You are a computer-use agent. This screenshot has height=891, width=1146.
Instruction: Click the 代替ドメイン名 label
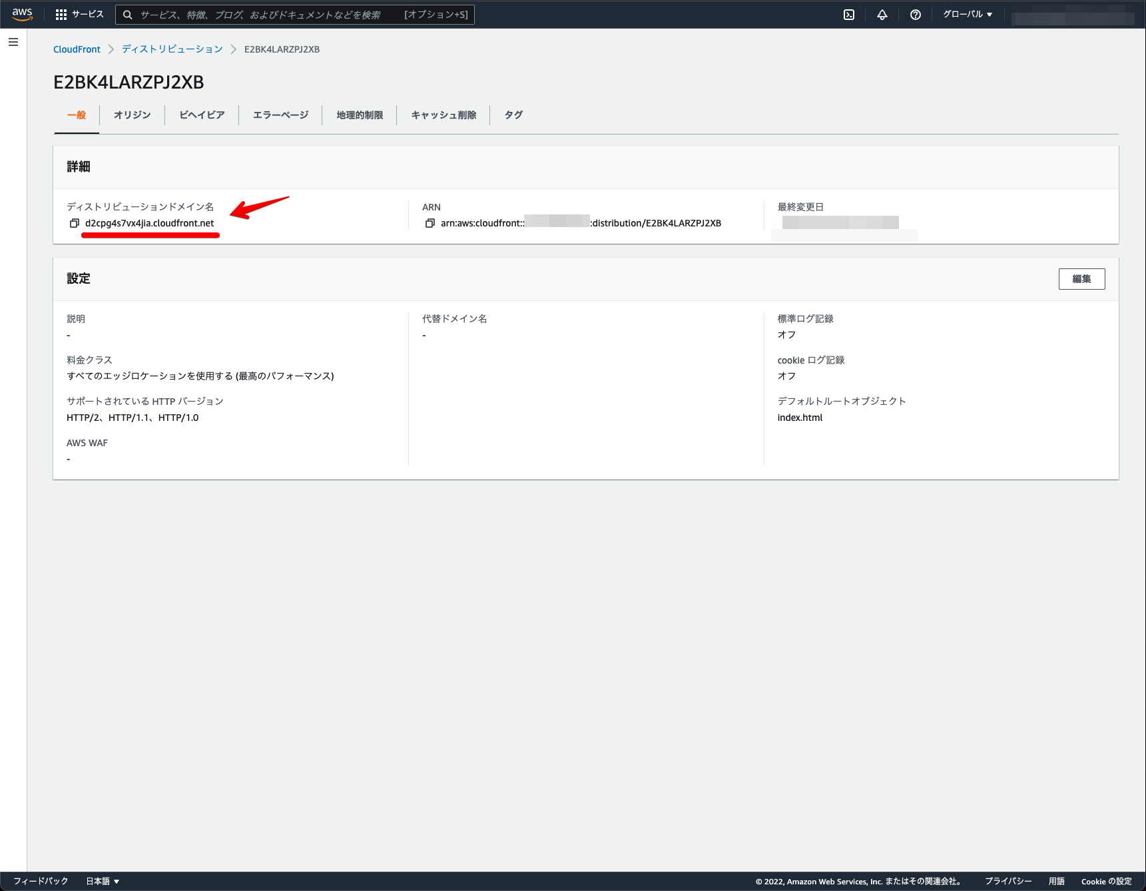pyautogui.click(x=454, y=319)
